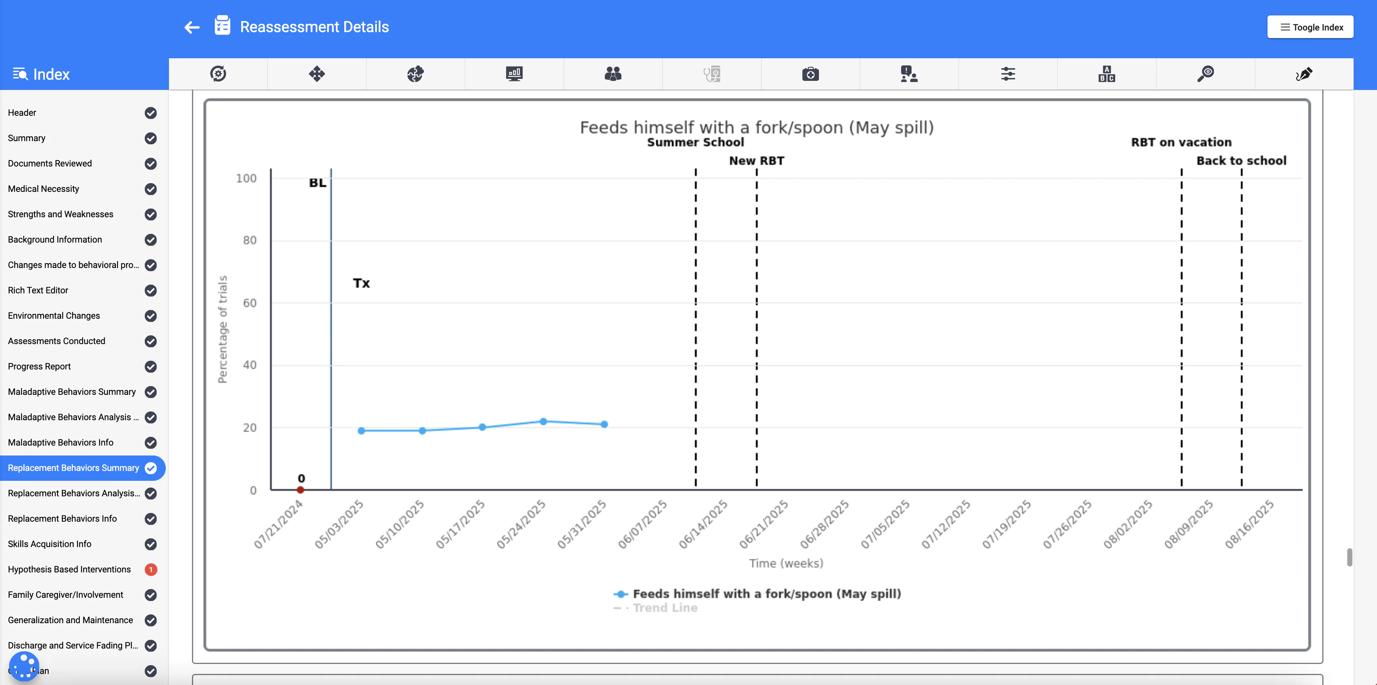
Task: Toggle the Header section completion checkmark
Action: tap(150, 113)
